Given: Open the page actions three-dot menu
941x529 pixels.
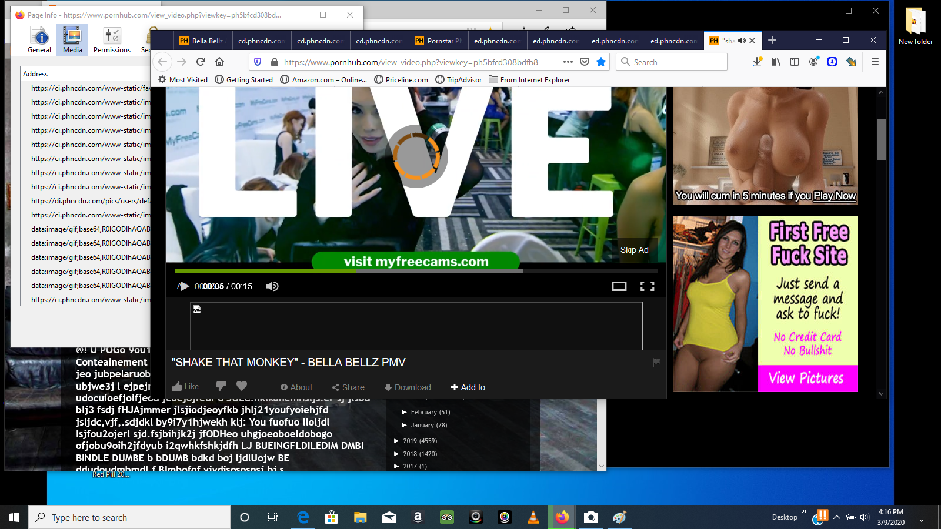Looking at the screenshot, I should click(568, 62).
